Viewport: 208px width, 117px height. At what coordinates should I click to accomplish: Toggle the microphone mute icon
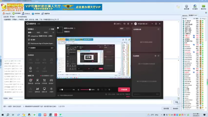point(60,90)
